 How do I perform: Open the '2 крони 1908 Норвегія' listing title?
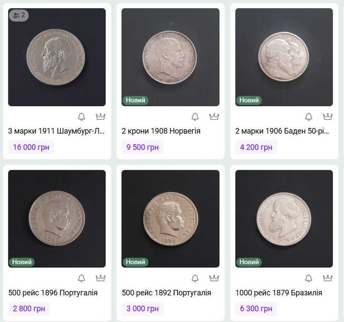click(161, 131)
